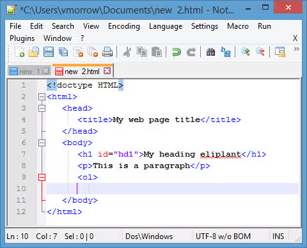Click the text My web page title

point(156,120)
